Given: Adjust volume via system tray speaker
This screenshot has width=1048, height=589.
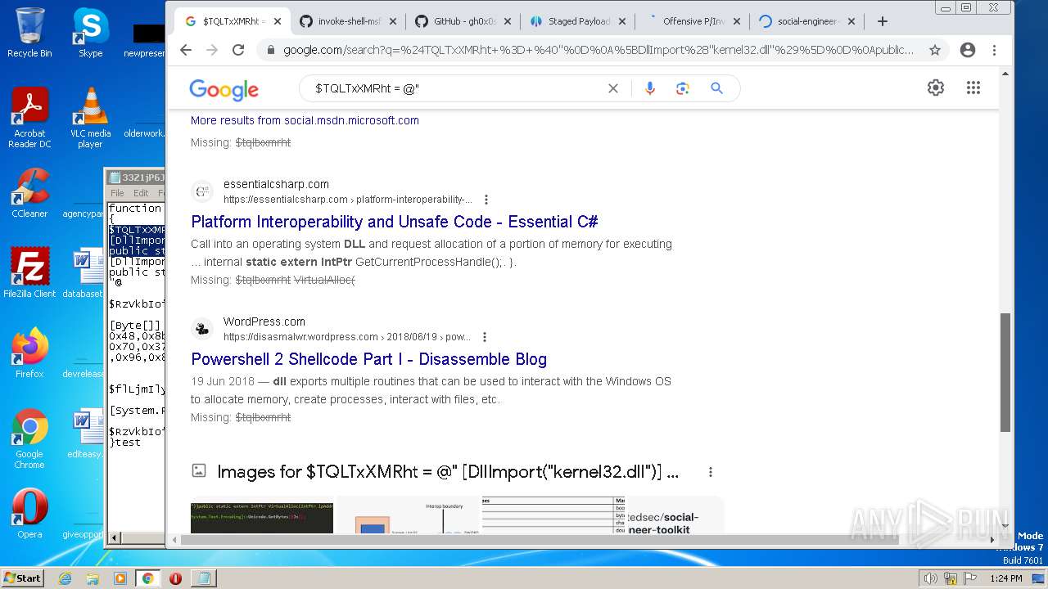Looking at the screenshot, I should (x=931, y=578).
